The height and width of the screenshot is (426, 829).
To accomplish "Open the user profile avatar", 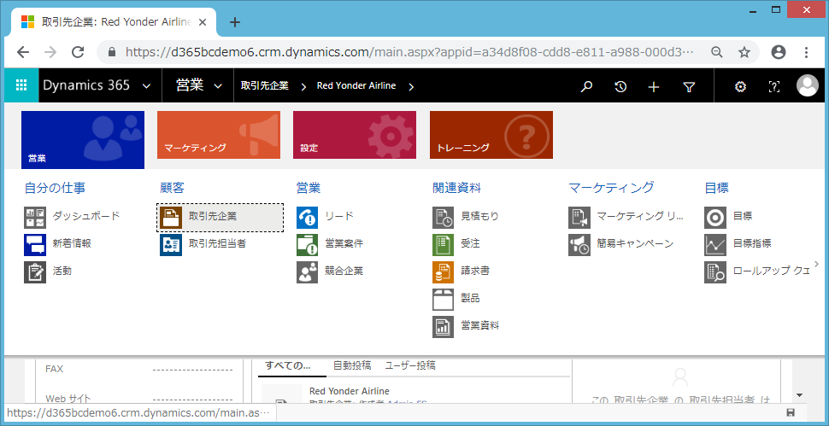I will [808, 85].
